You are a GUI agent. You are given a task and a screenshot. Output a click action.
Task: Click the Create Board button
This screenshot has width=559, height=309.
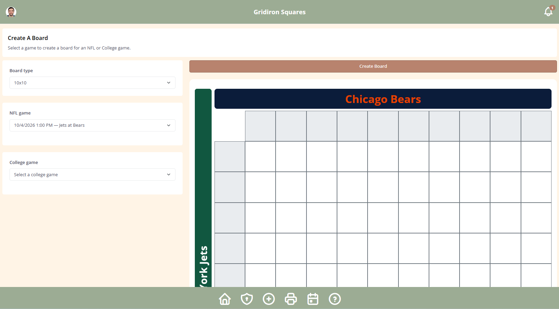pyautogui.click(x=373, y=66)
